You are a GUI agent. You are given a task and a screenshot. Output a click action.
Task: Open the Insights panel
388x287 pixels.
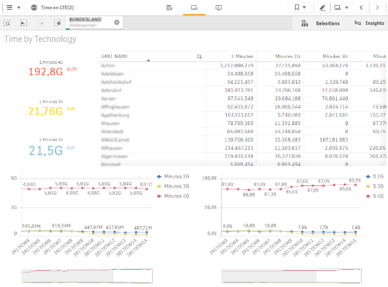click(x=369, y=23)
